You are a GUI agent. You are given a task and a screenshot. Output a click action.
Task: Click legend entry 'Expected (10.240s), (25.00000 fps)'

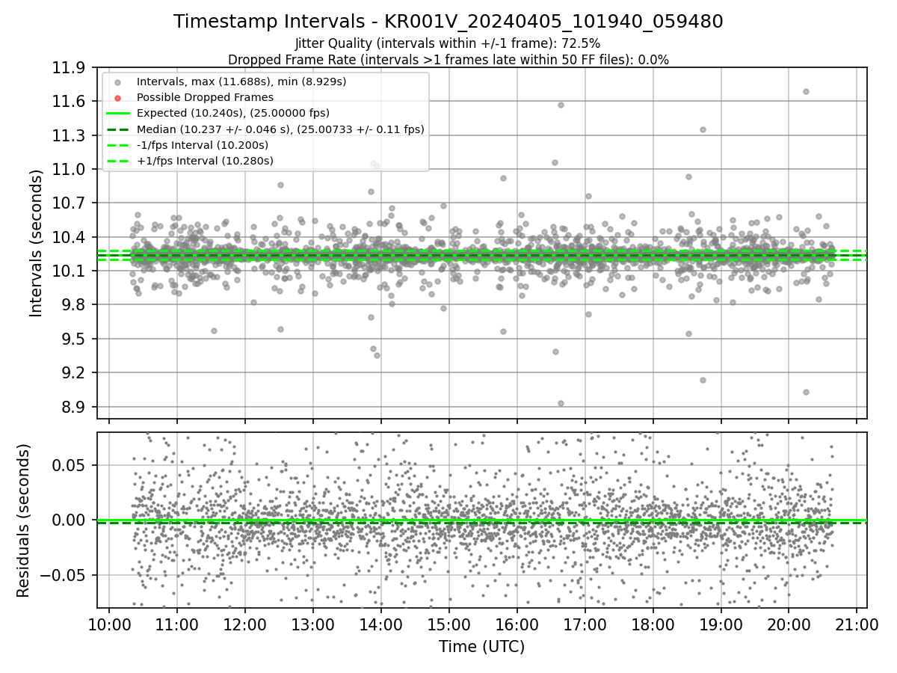[233, 113]
